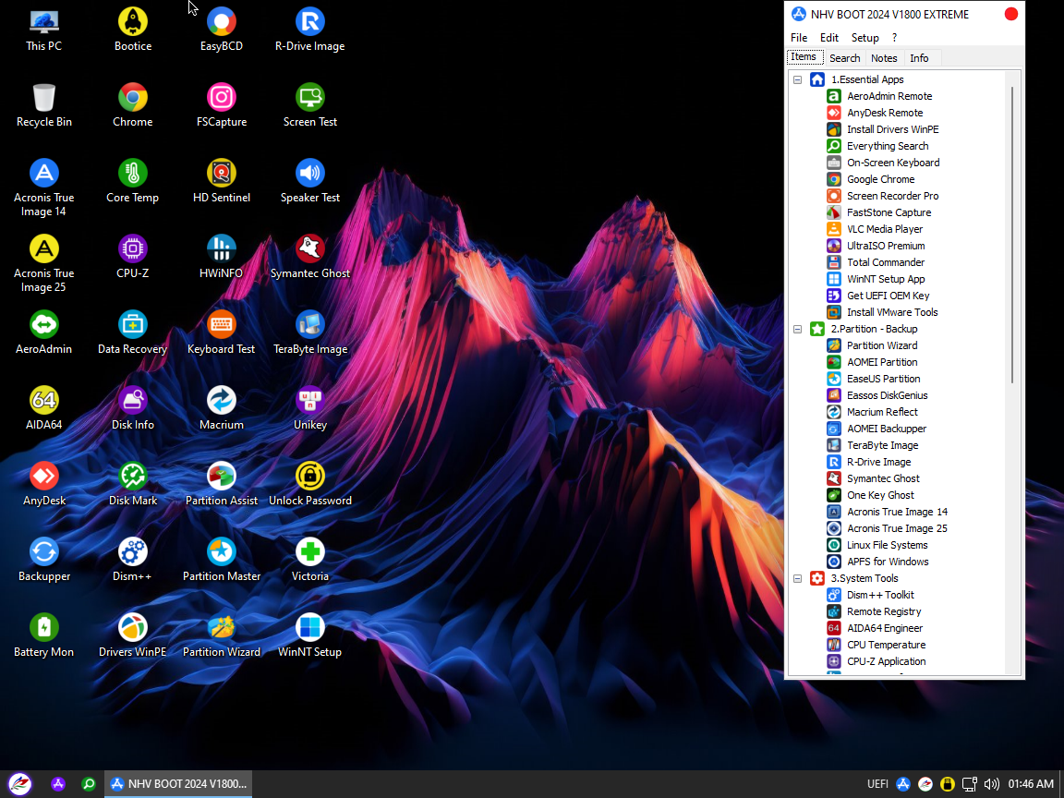Launch Speaker Test from desktop
The width and height of the screenshot is (1064, 798).
(x=310, y=181)
